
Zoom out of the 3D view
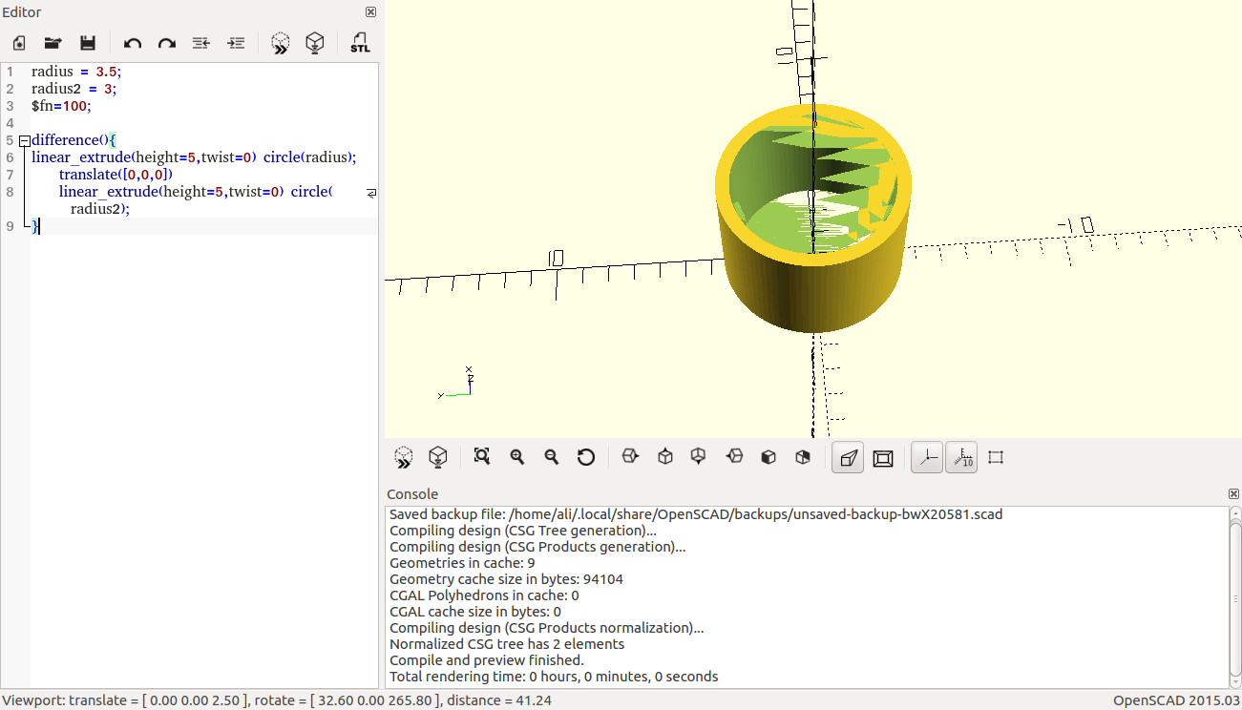[x=551, y=457]
